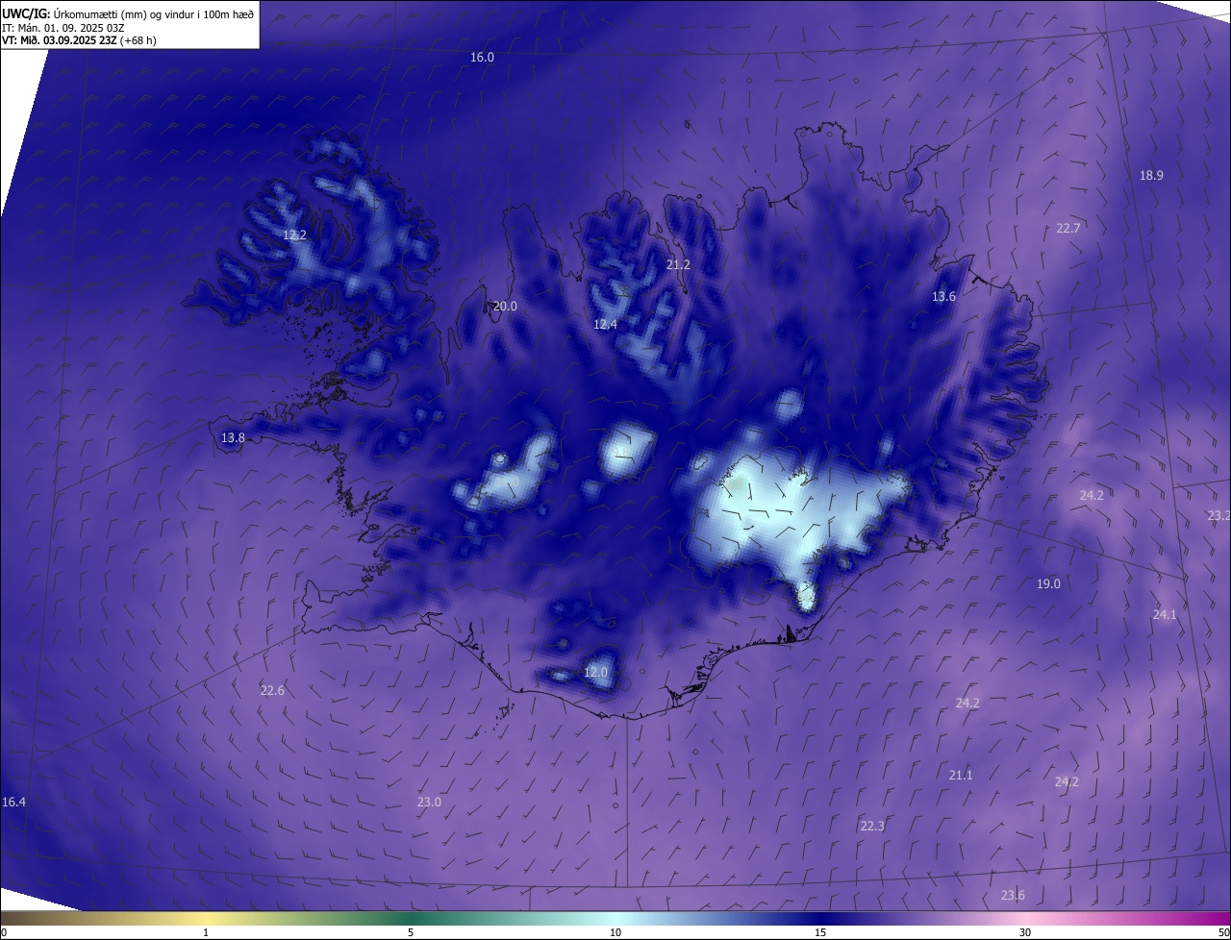The height and width of the screenshot is (940, 1231).
Task: Click the 16.0 value label
Action: [x=482, y=58]
